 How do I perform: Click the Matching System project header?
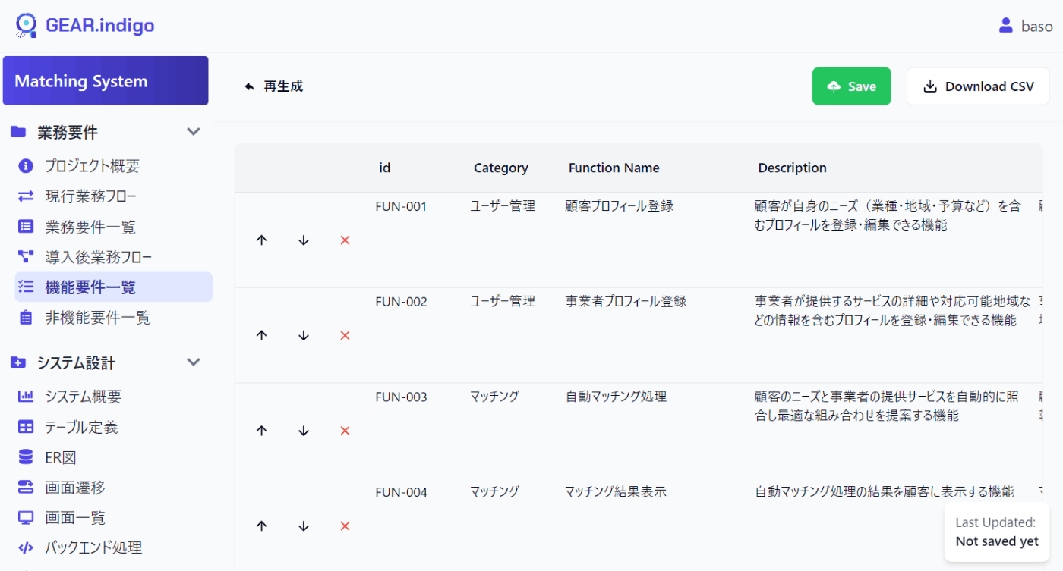(x=106, y=80)
